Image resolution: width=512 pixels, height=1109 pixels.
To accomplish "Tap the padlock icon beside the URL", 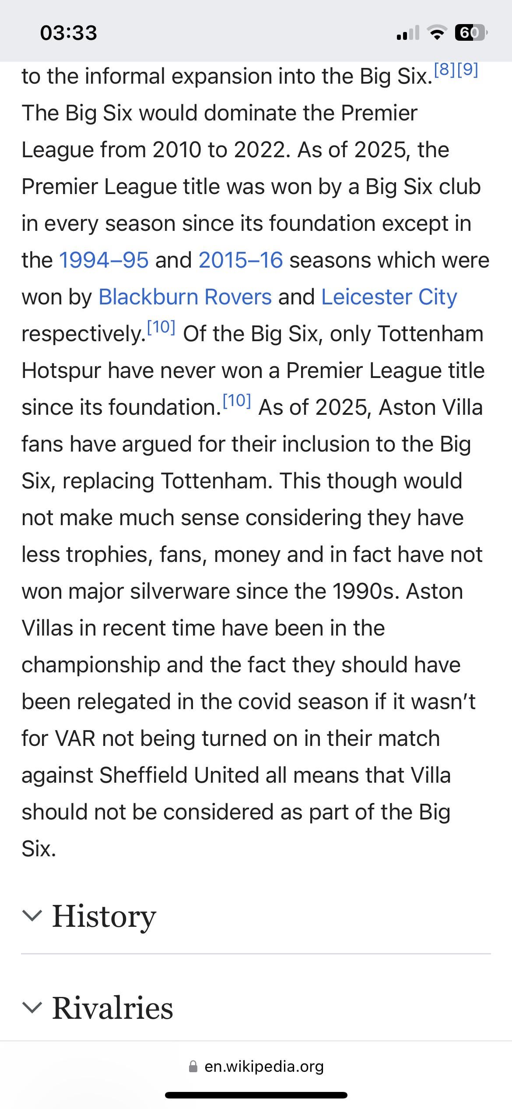I will click(x=193, y=1067).
